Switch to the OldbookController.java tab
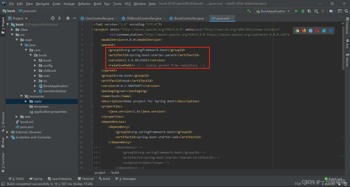Image resolution: width=350 pixels, height=187 pixels. pos(144,18)
